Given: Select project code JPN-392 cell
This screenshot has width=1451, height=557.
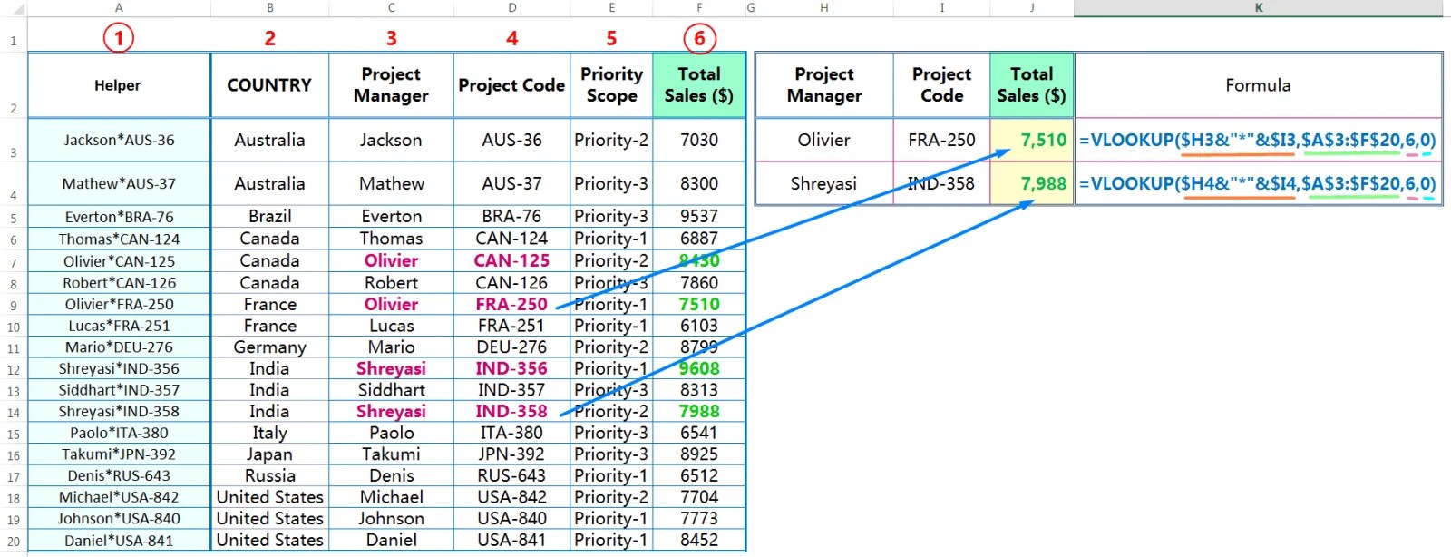Looking at the screenshot, I should [511, 454].
